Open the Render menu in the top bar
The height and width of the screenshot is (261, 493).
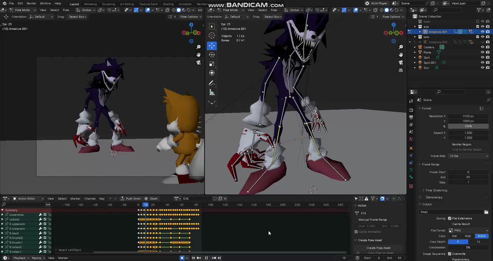click(31, 3)
